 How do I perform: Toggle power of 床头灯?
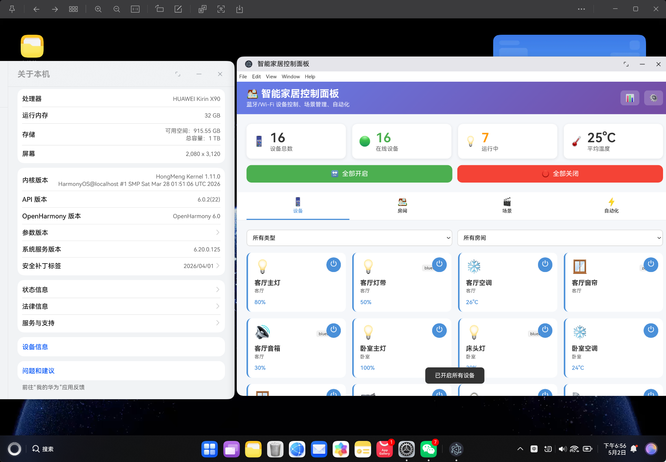545,330
